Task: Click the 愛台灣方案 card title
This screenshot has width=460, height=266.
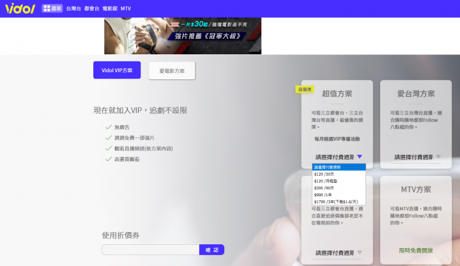Action: pos(416,93)
